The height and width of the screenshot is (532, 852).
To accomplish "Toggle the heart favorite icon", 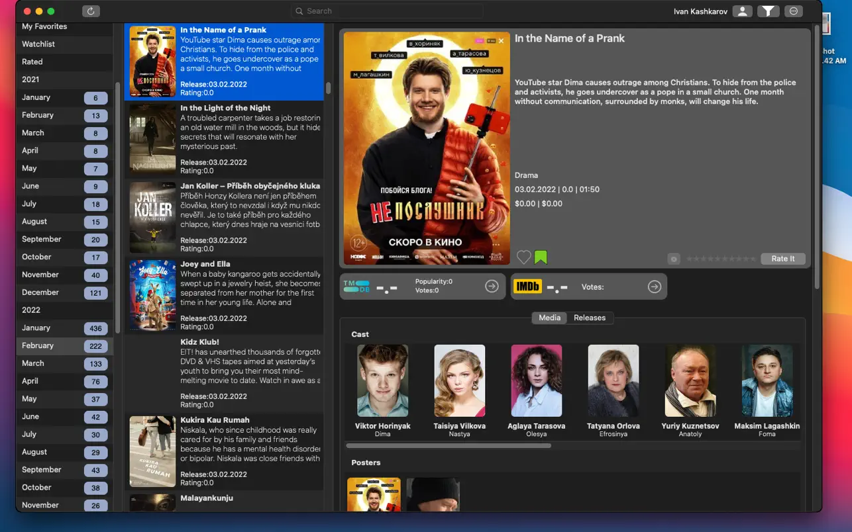I will coord(524,257).
